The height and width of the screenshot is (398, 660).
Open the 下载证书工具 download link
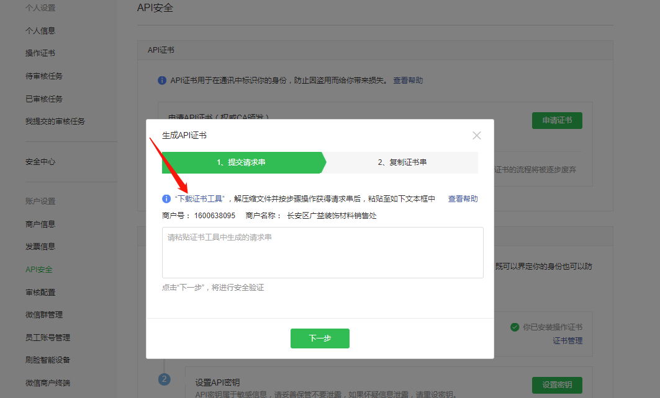[200, 199]
